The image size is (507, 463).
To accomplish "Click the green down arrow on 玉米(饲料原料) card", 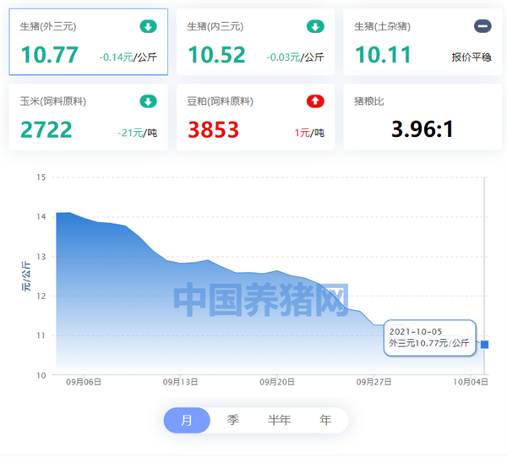I will [148, 101].
